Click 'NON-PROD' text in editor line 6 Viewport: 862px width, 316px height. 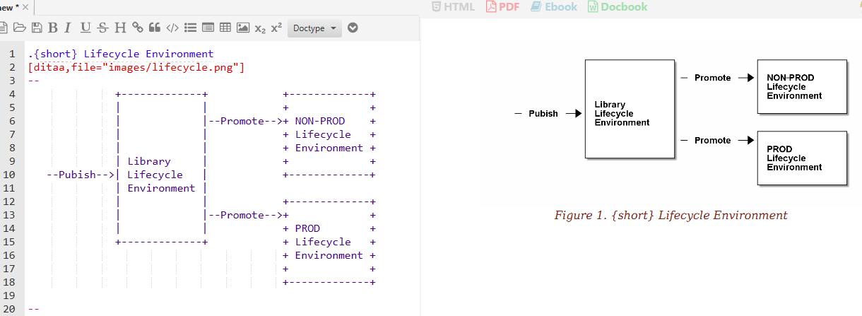point(320,121)
